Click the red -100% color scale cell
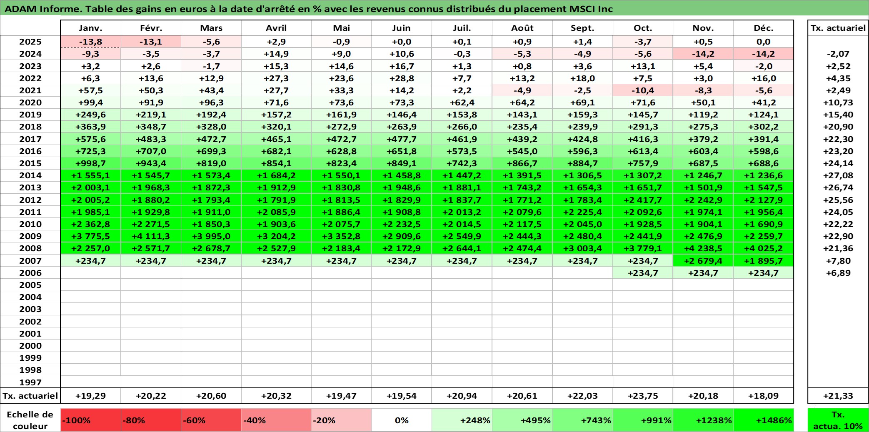This screenshot has width=869, height=432. click(91, 420)
